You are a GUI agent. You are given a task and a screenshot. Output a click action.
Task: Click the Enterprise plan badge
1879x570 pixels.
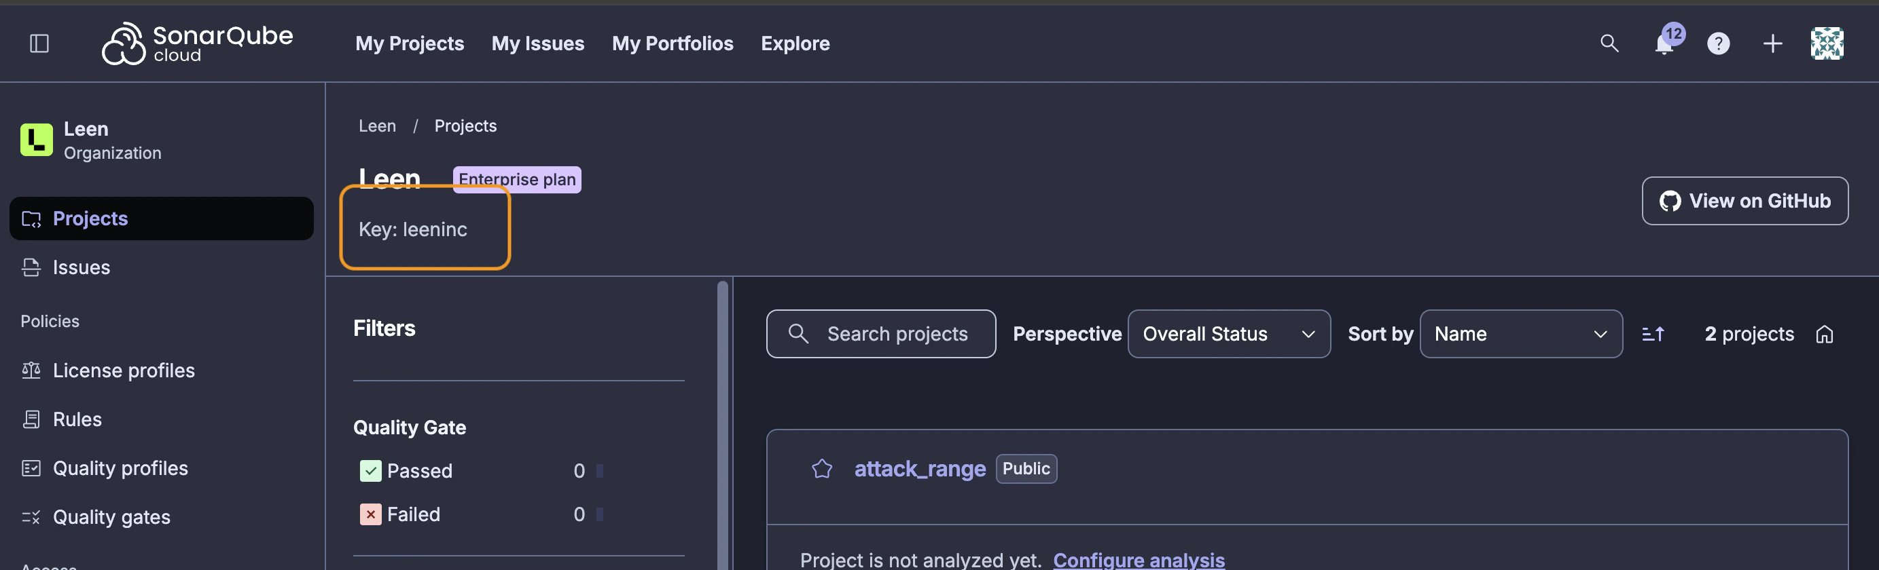(516, 179)
